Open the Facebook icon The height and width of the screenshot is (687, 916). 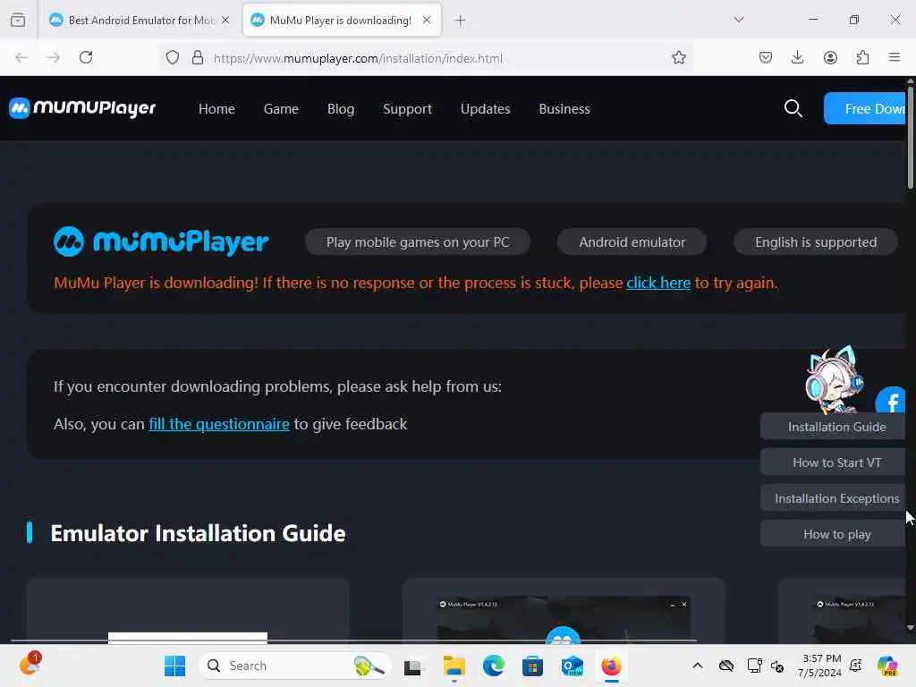point(890,401)
